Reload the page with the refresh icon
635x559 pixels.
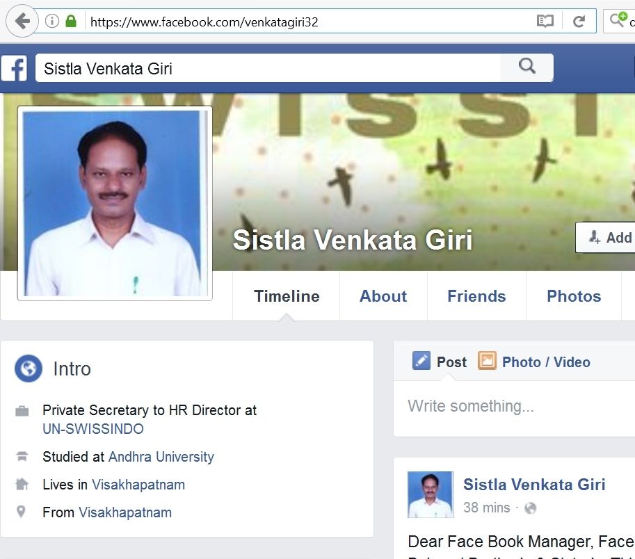pyautogui.click(x=579, y=21)
